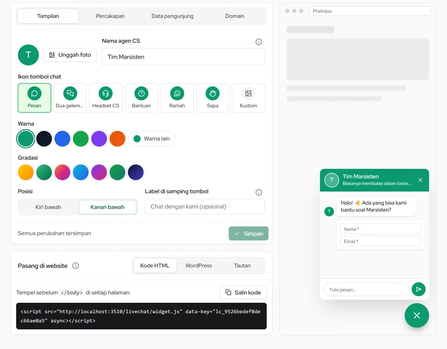Choose the orange solid color swatch
This screenshot has width=447, height=349.
coord(117,139)
